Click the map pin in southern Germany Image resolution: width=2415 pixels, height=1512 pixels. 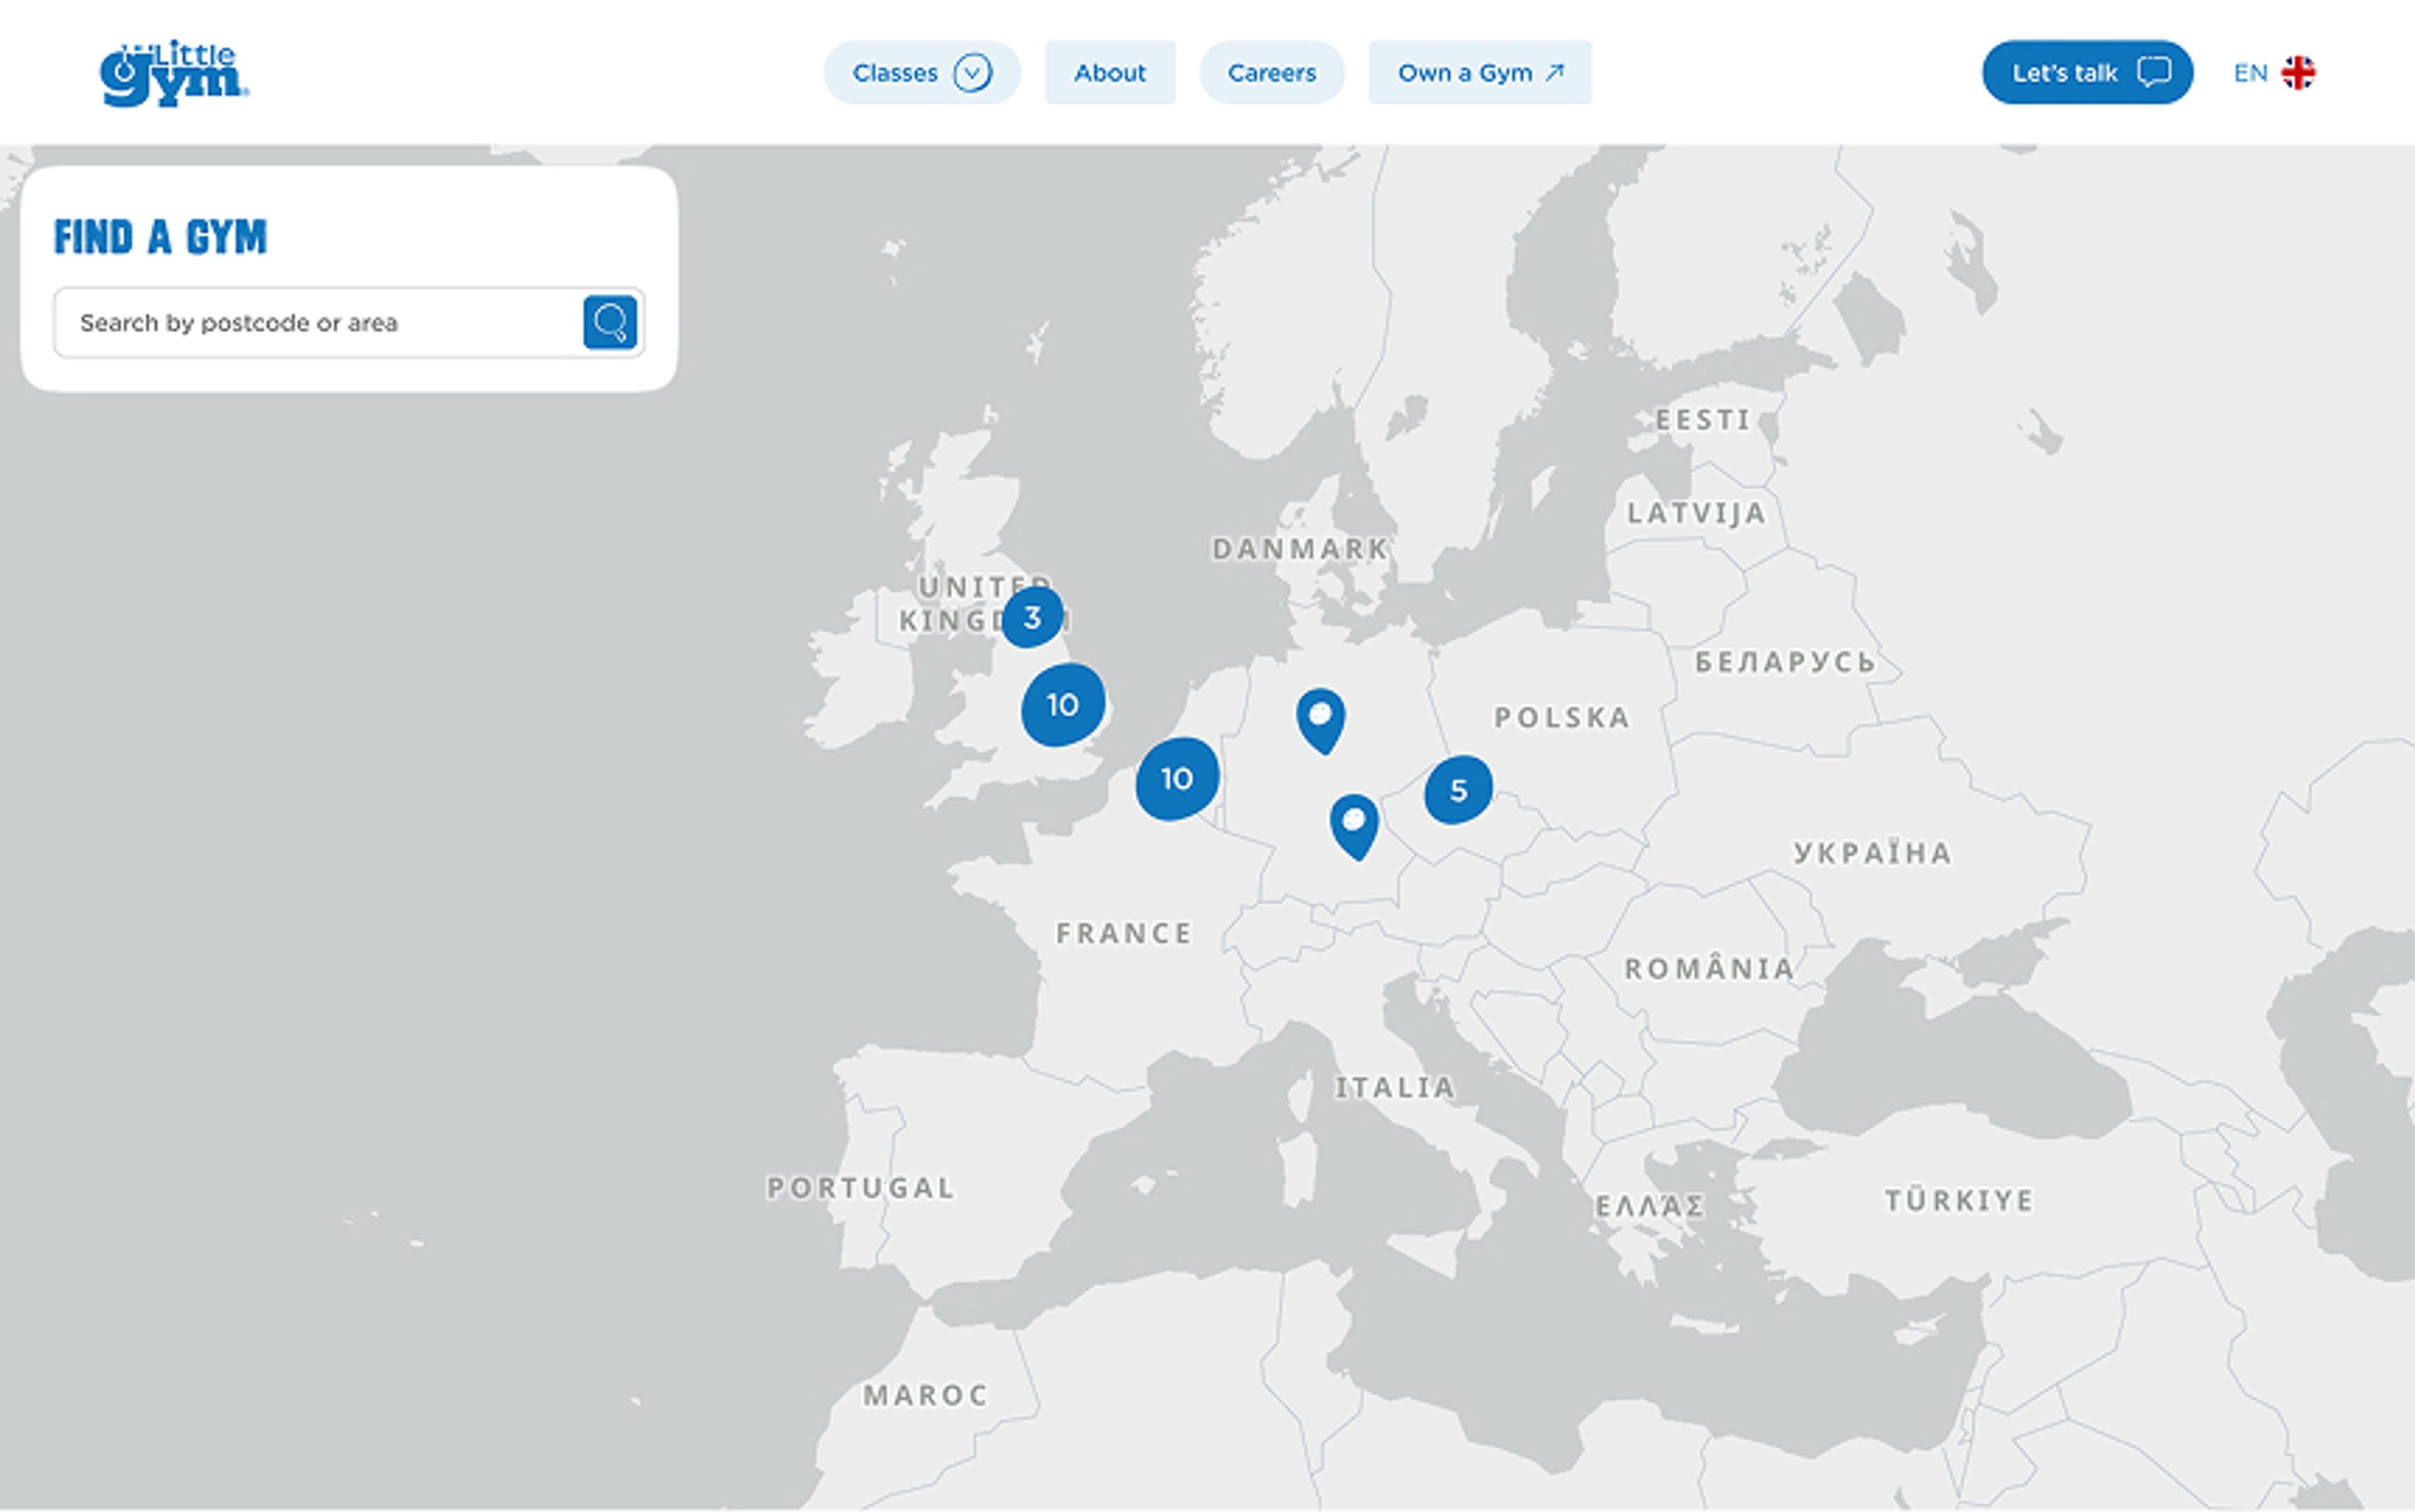click(x=1354, y=825)
